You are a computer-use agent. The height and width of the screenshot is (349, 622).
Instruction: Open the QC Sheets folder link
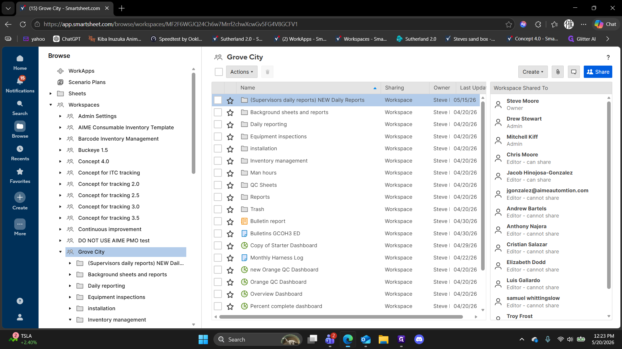[263, 185]
